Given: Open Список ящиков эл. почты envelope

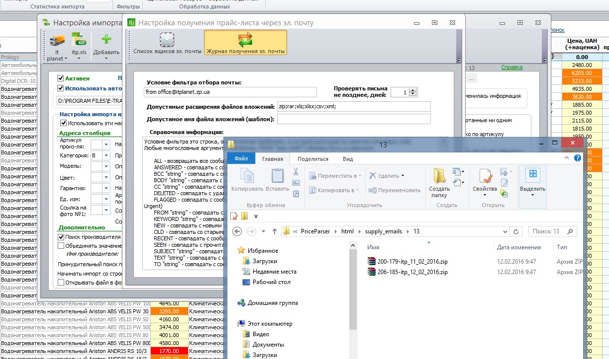Looking at the screenshot, I should (x=167, y=40).
